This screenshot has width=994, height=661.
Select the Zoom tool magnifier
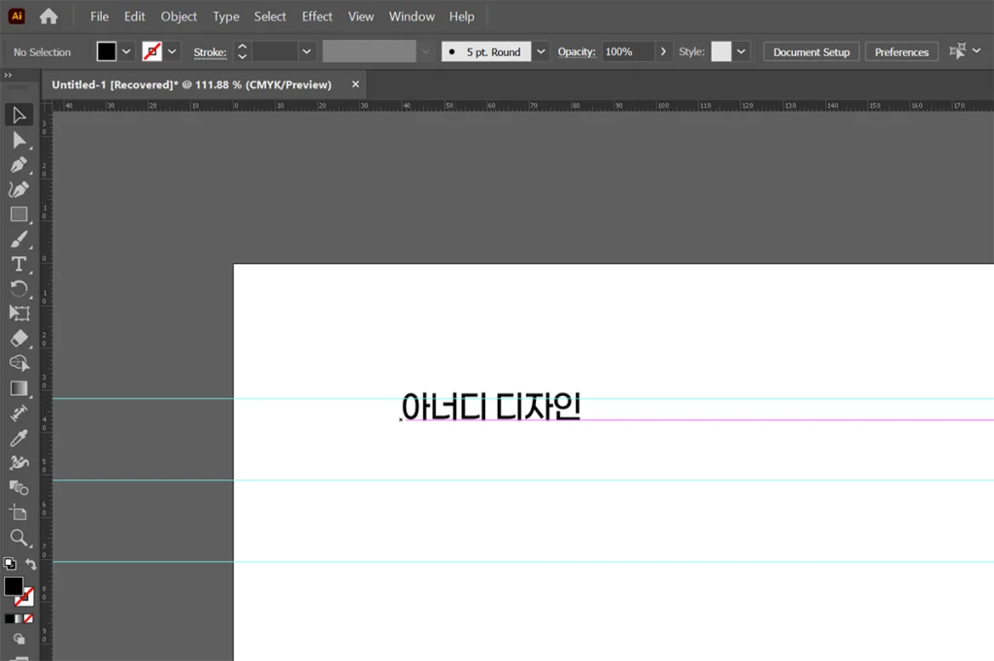18,538
